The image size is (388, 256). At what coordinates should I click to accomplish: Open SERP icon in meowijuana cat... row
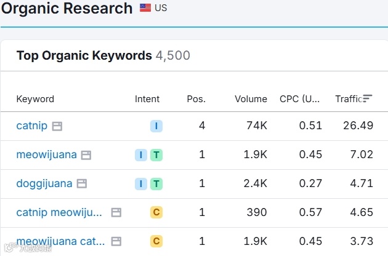point(116,241)
